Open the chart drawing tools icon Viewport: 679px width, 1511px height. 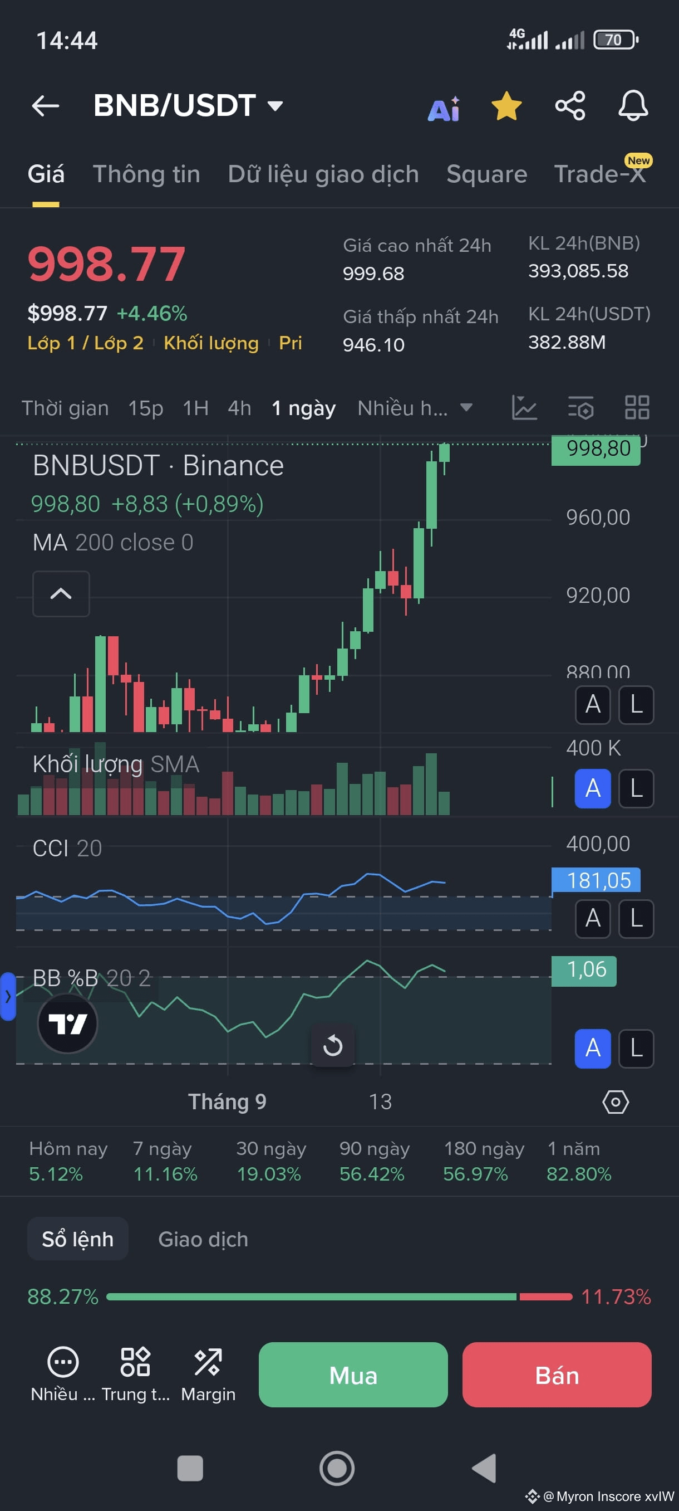click(524, 407)
